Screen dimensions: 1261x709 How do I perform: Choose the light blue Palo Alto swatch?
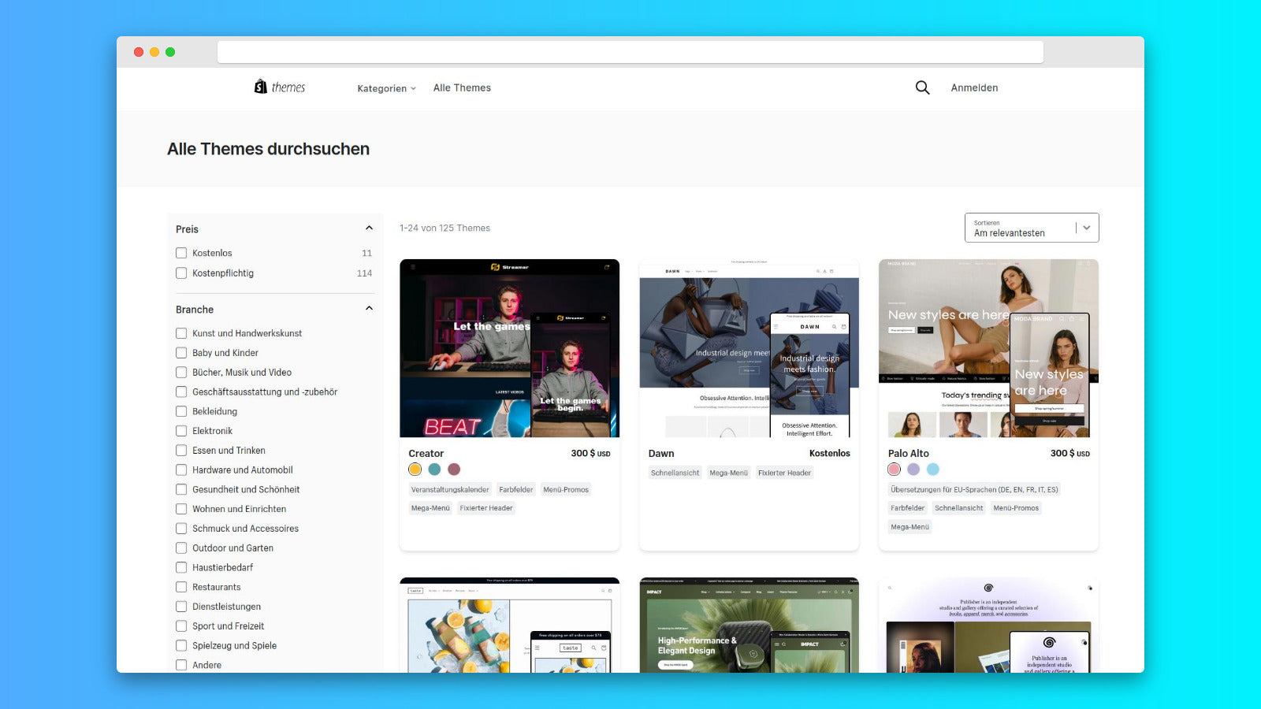point(933,470)
